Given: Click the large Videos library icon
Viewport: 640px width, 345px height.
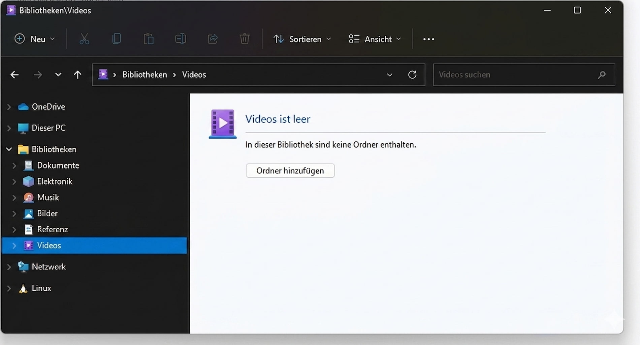Looking at the screenshot, I should pyautogui.click(x=223, y=124).
